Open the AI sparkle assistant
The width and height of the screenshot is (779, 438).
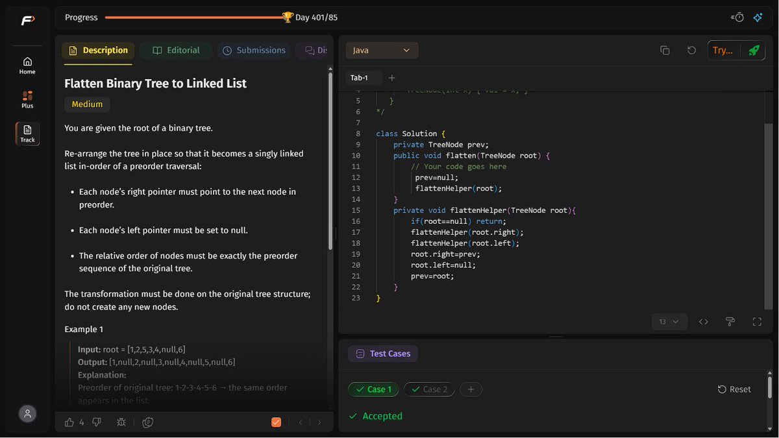[x=758, y=18]
